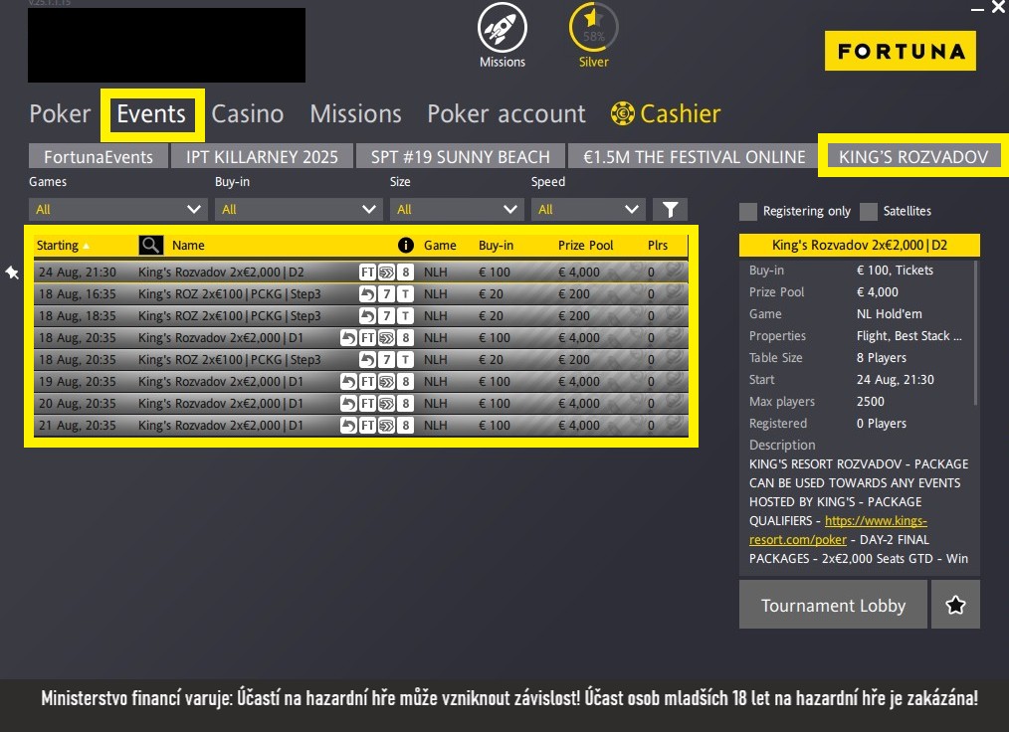Select the IPT KILLARNEY 2025 tab

click(269, 157)
